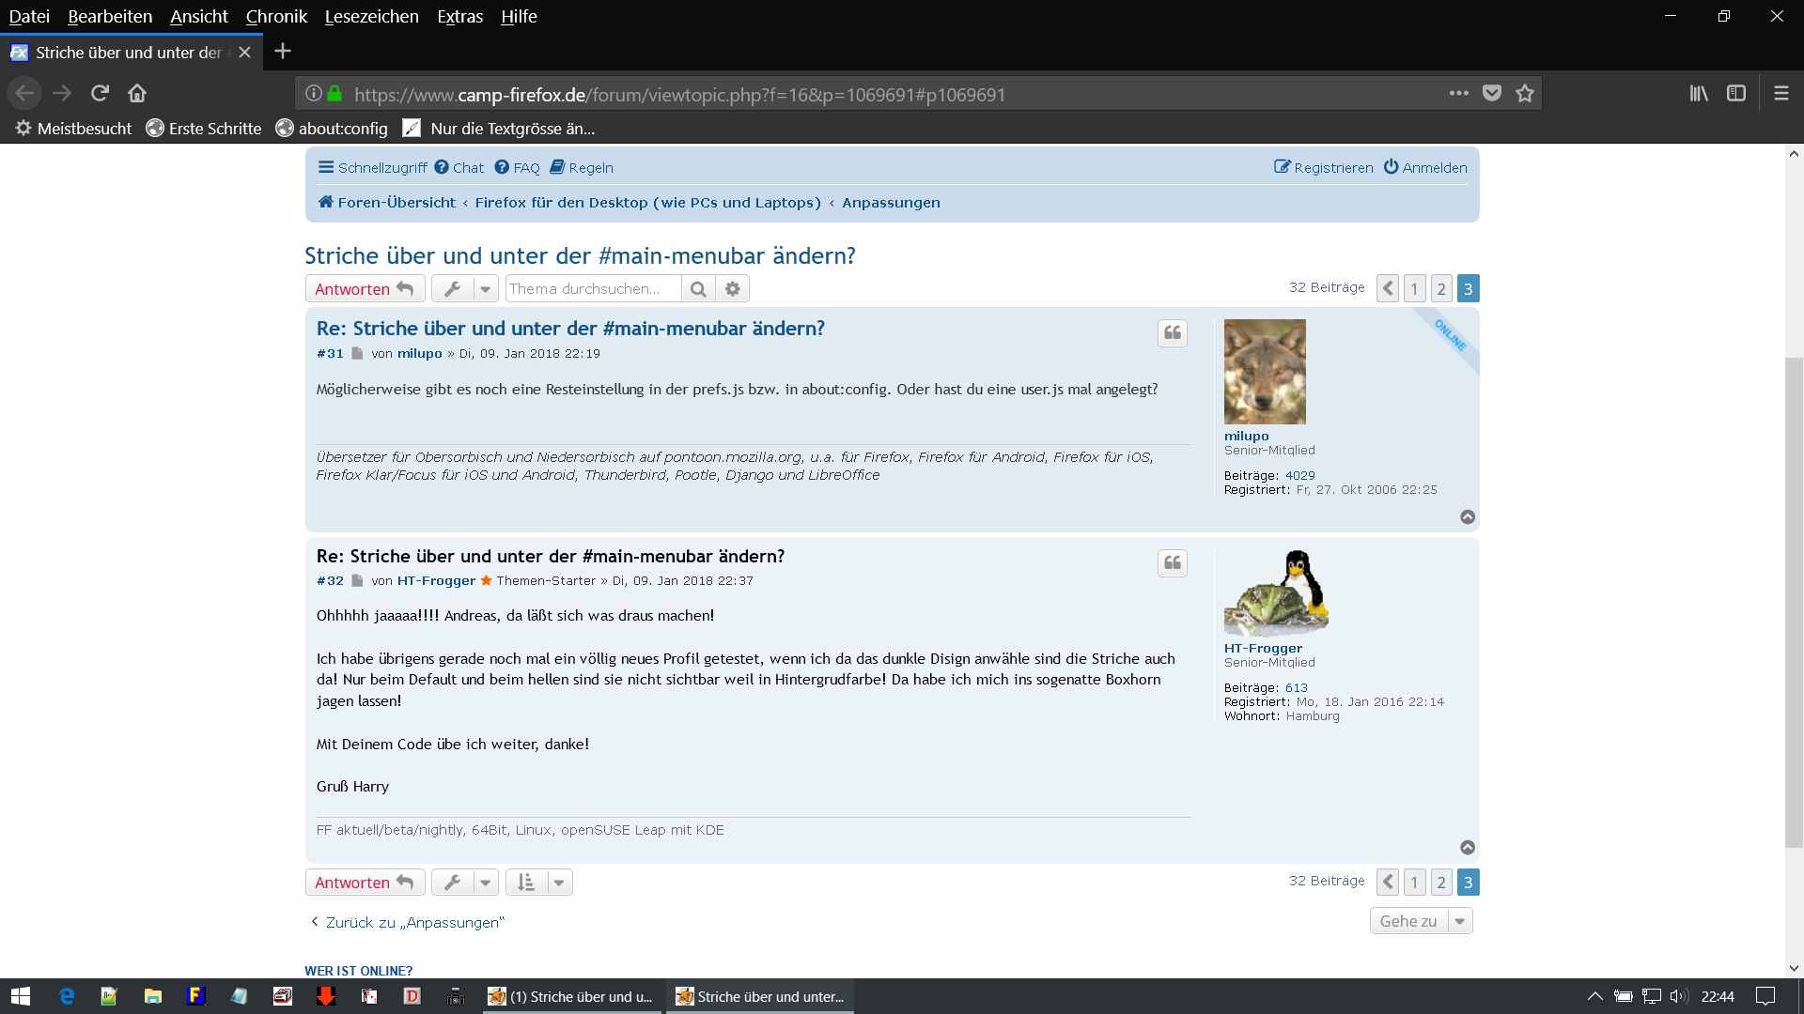The width and height of the screenshot is (1804, 1014).
Task: Click the quote icon on post #32
Action: point(1172,563)
